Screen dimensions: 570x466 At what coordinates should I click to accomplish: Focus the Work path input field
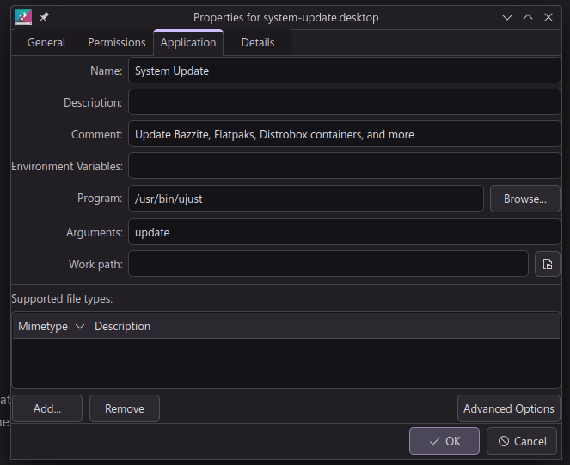coord(328,264)
